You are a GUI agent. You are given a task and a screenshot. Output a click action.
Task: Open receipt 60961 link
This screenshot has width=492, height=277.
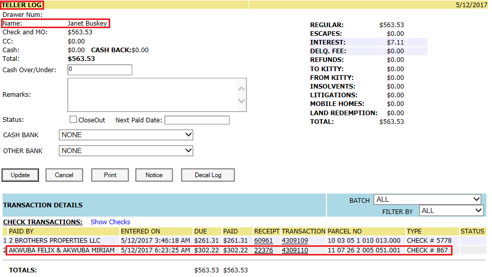click(263, 241)
